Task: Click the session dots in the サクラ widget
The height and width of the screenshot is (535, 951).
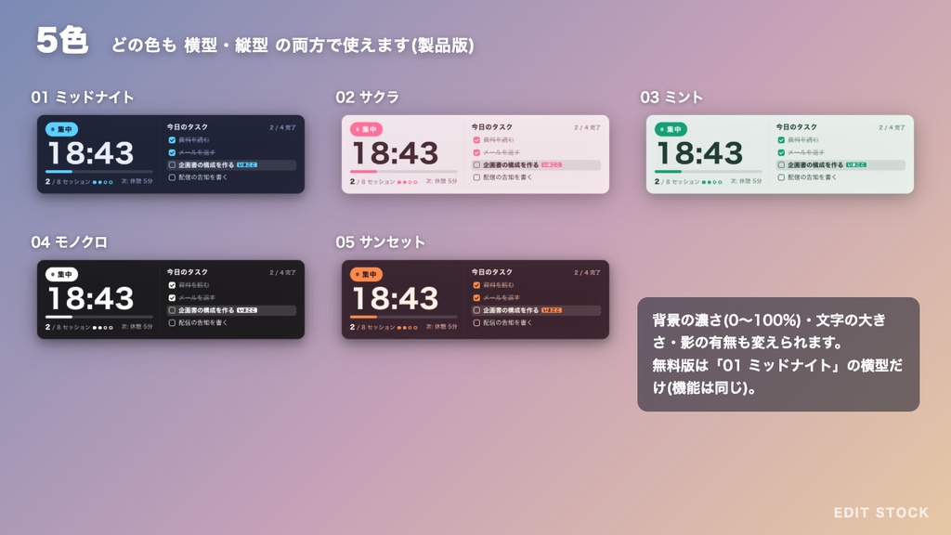Action: (x=407, y=182)
